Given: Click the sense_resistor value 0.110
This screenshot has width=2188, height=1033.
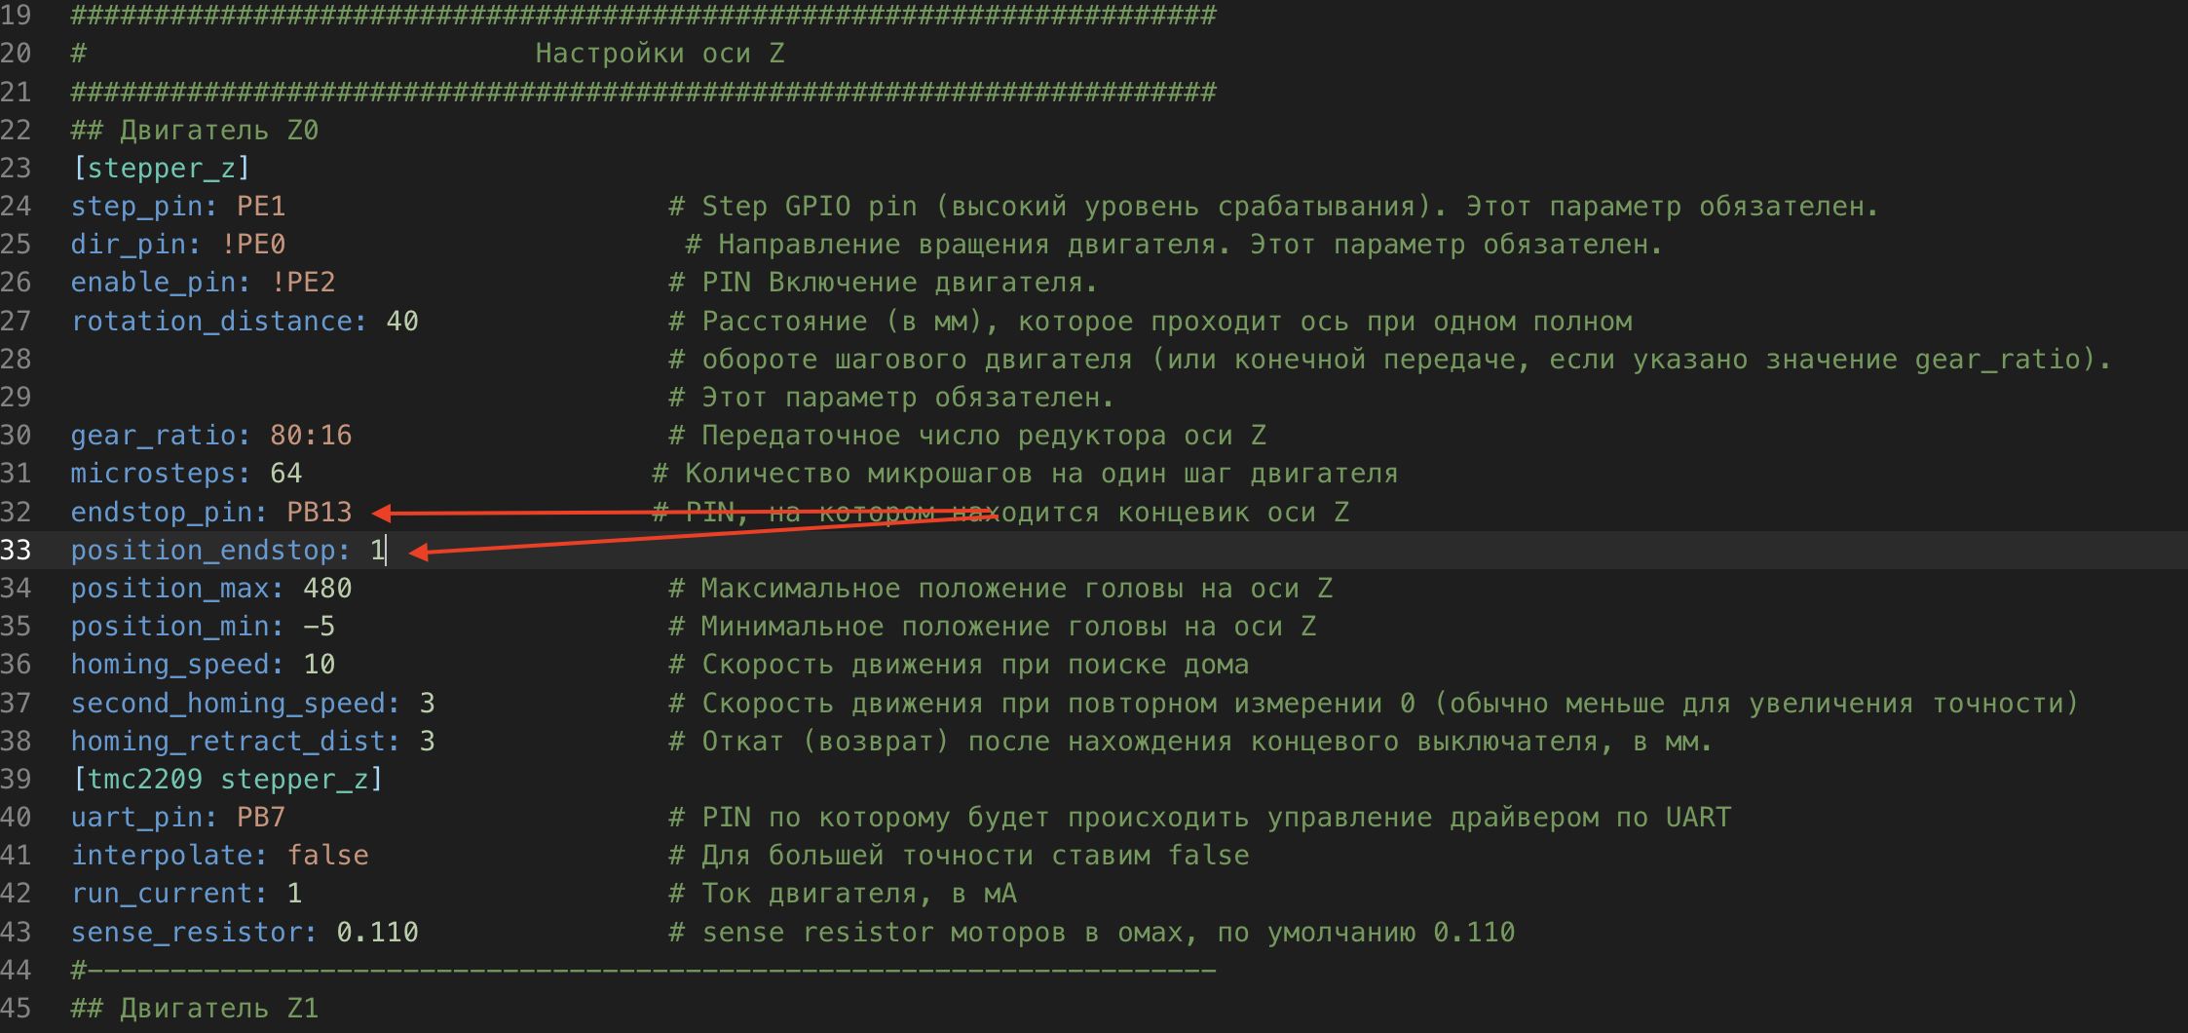Looking at the screenshot, I should [377, 933].
